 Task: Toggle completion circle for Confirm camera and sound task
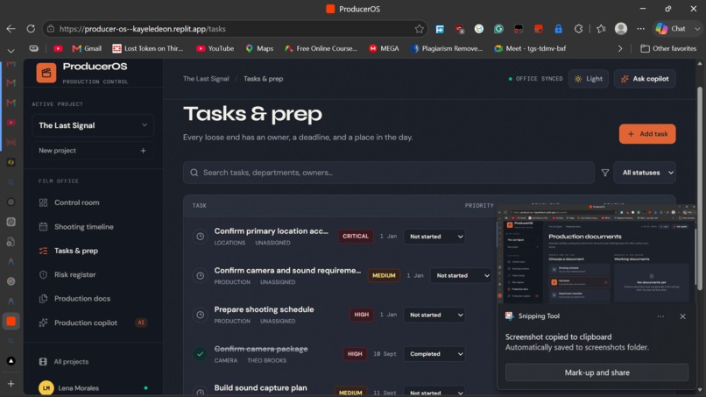click(x=201, y=275)
